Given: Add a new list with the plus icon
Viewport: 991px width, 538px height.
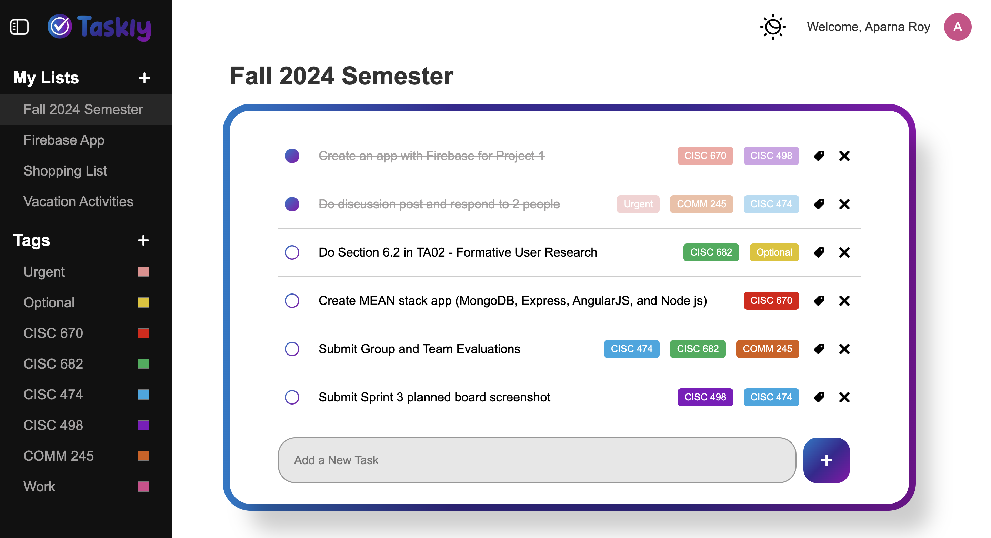Looking at the screenshot, I should click(x=144, y=78).
